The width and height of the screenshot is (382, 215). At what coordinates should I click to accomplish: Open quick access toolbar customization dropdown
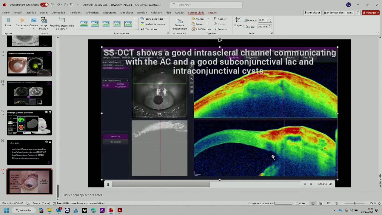click(x=78, y=5)
